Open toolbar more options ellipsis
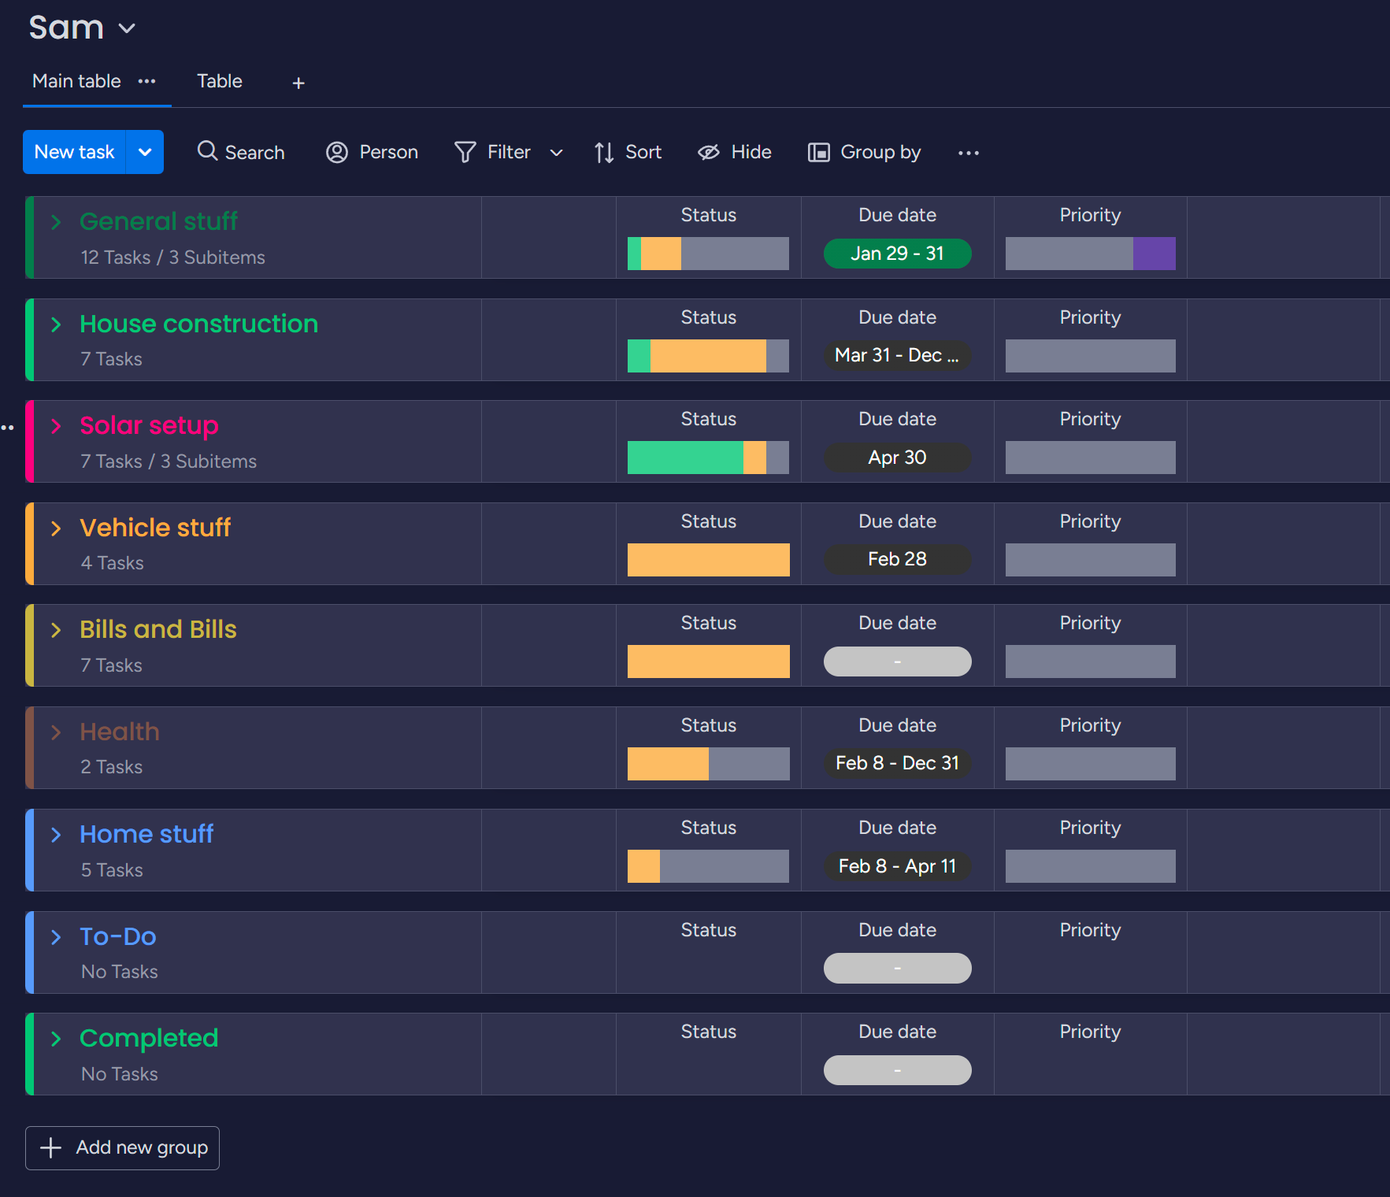Screen dimensions: 1390x1197 coord(969,153)
